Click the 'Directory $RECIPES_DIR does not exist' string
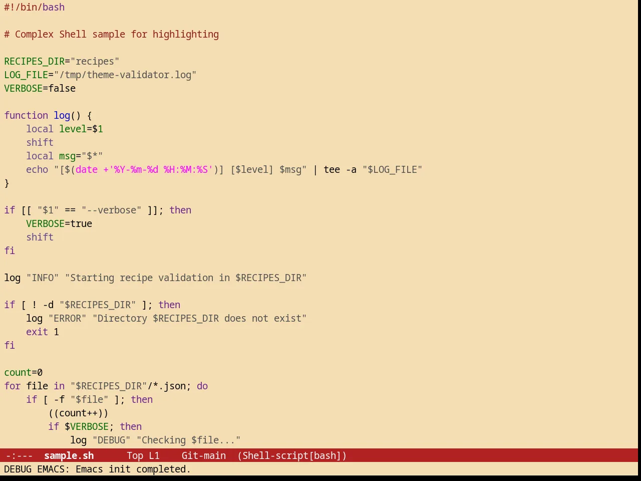This screenshot has width=641, height=481. pos(199,318)
